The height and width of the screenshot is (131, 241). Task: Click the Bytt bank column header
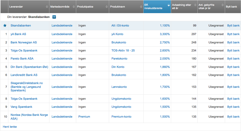pyautogui.click(x=233, y=7)
